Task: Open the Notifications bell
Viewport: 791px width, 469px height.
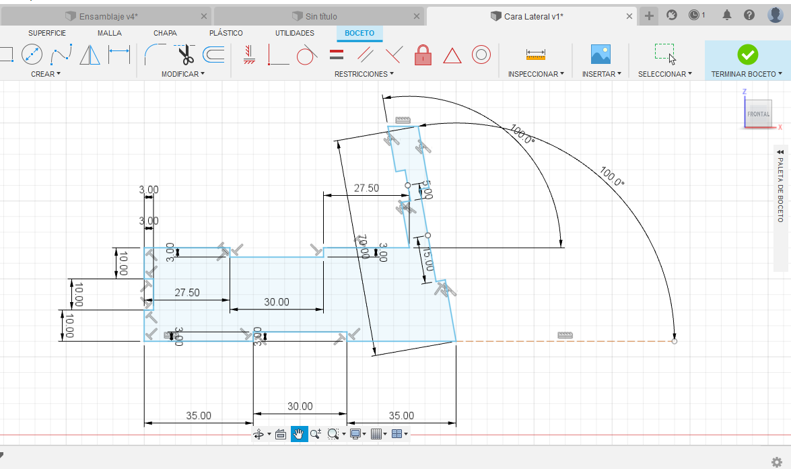Action: [x=727, y=15]
